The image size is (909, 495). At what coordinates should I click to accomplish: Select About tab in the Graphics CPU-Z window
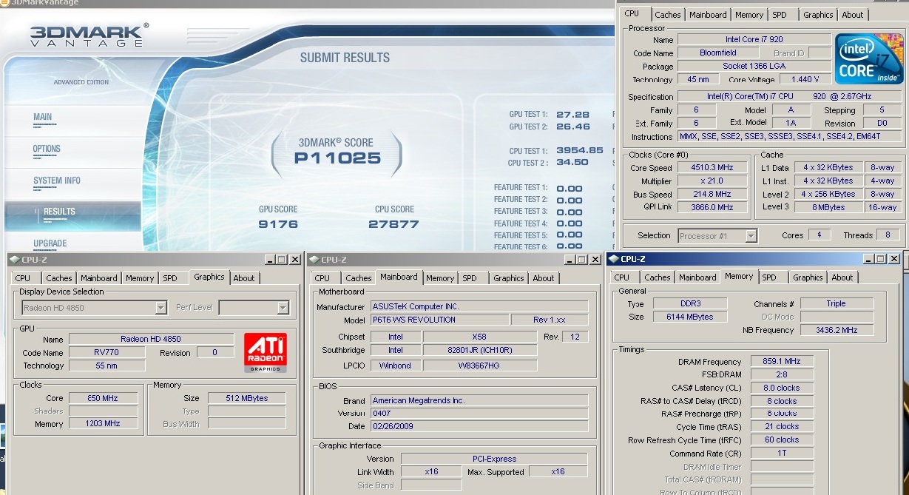[244, 278]
